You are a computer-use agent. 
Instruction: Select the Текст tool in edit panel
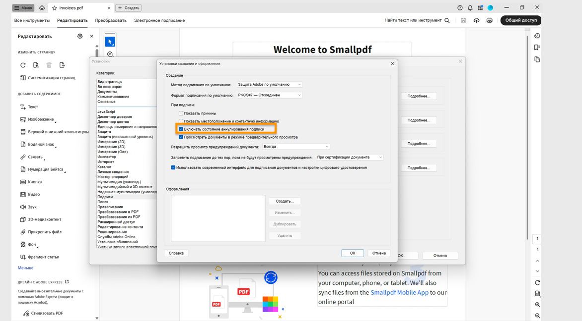point(29,107)
